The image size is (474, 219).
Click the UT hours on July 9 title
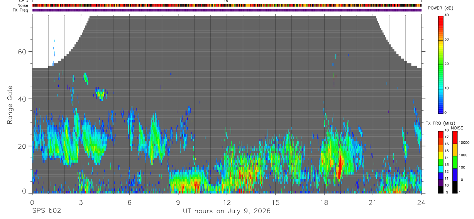coord(227,211)
